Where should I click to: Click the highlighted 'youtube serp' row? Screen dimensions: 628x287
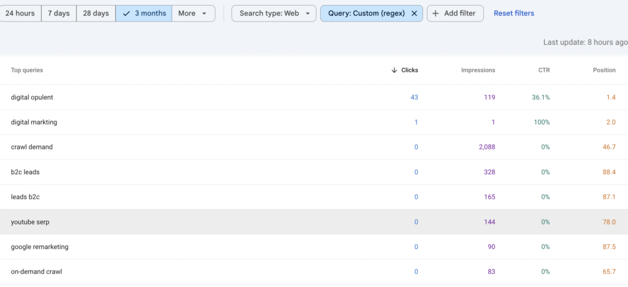[x=30, y=222]
